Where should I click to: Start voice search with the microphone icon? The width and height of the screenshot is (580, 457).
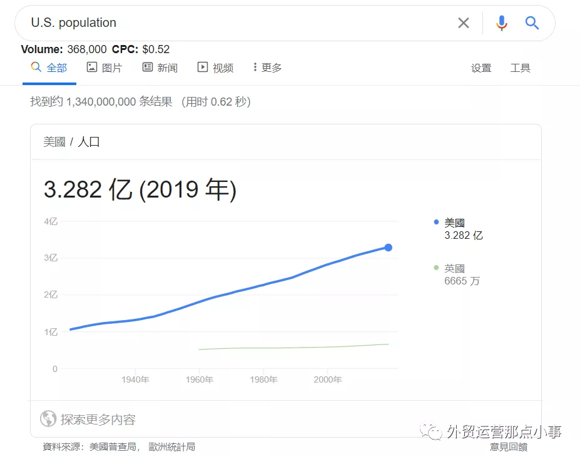pos(501,23)
